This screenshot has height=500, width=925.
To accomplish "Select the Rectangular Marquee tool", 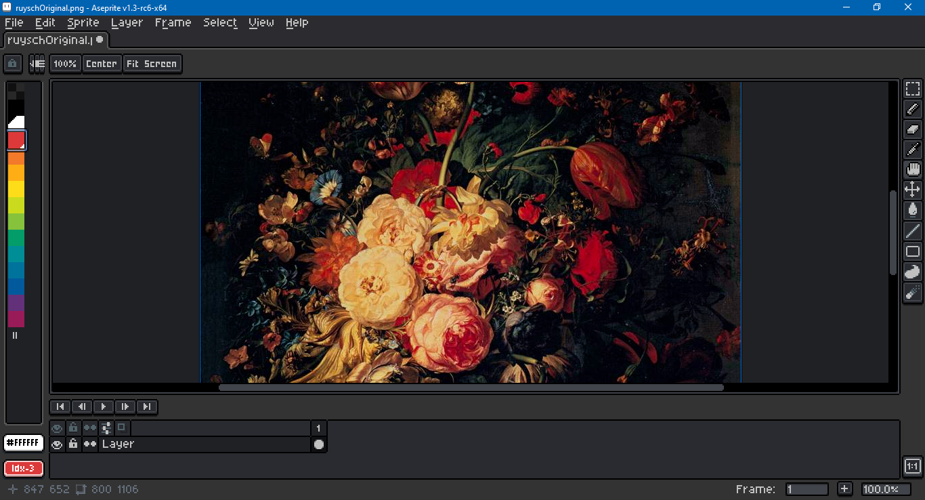I will [x=912, y=89].
